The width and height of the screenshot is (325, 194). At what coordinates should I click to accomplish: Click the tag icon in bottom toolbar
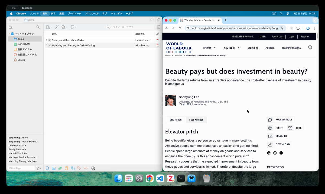point(79,168)
